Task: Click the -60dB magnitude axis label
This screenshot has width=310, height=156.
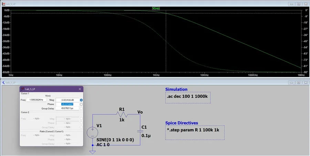Action: point(6,72)
